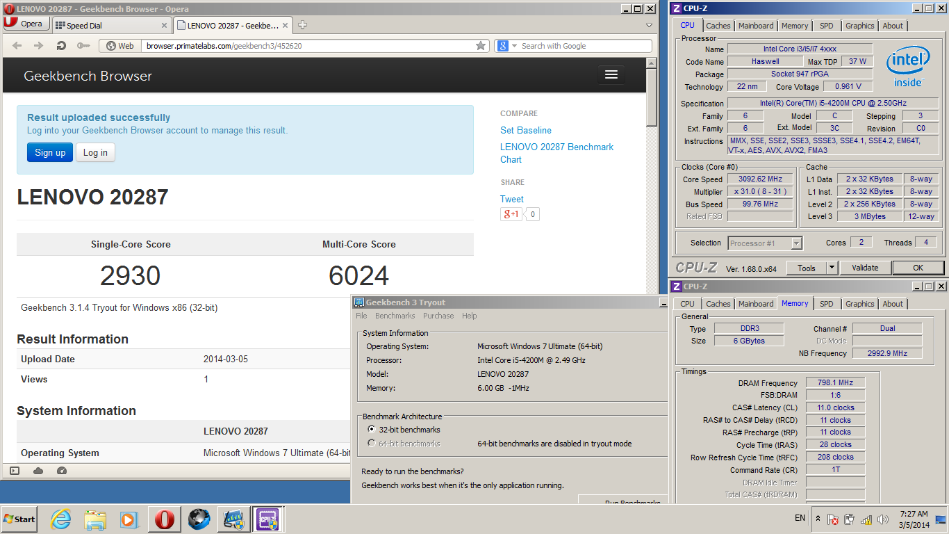Click the blue Sign up button
The width and height of the screenshot is (949, 534).
click(50, 153)
